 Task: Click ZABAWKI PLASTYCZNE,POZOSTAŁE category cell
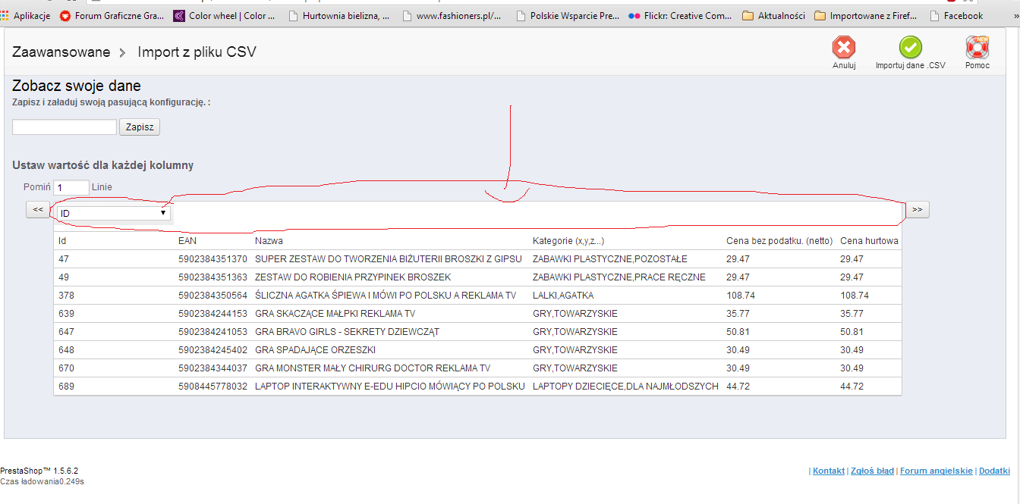coord(610,259)
